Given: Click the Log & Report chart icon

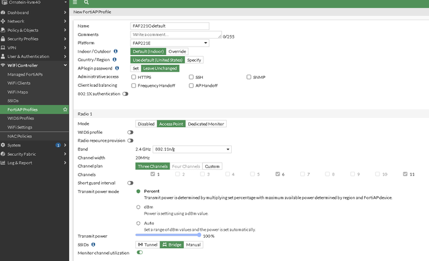Looking at the screenshot, I should click(x=3, y=163).
